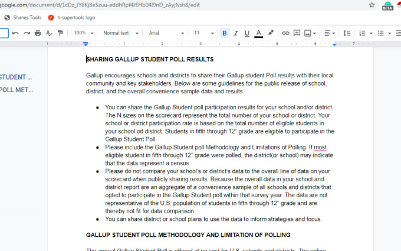The height and width of the screenshot is (251, 401).
Task: Open the highlight color tool
Action: (x=271, y=33)
